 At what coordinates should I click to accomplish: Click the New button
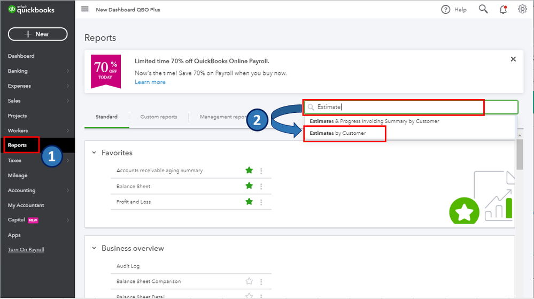[37, 34]
